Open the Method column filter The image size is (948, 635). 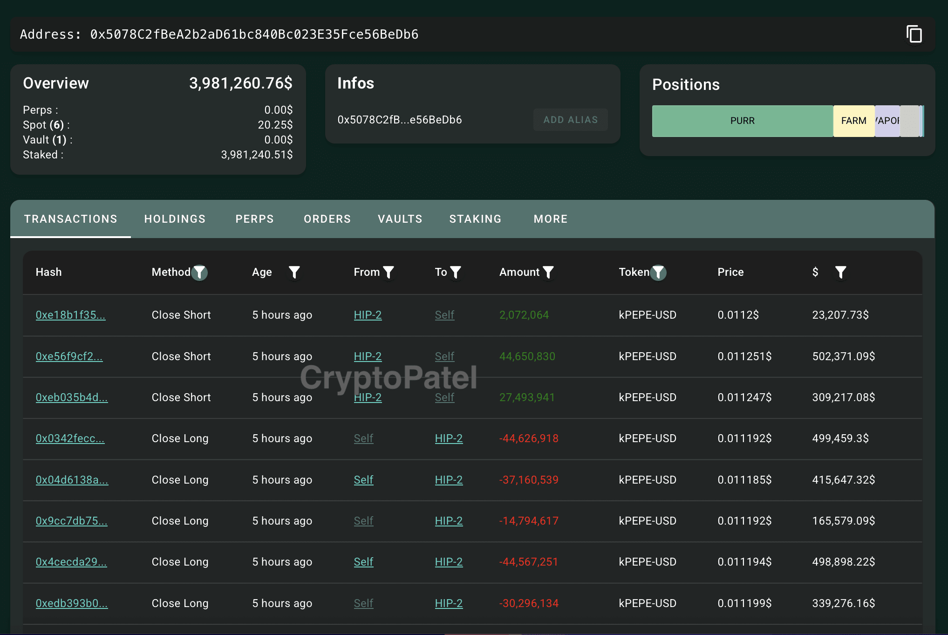pyautogui.click(x=199, y=272)
